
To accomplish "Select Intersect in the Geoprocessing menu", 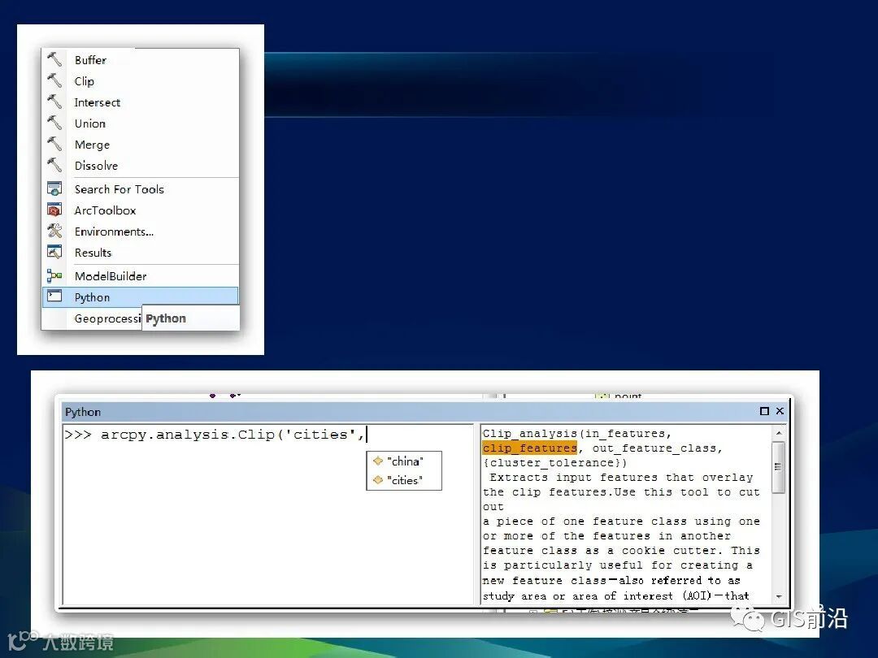I will [141, 102].
